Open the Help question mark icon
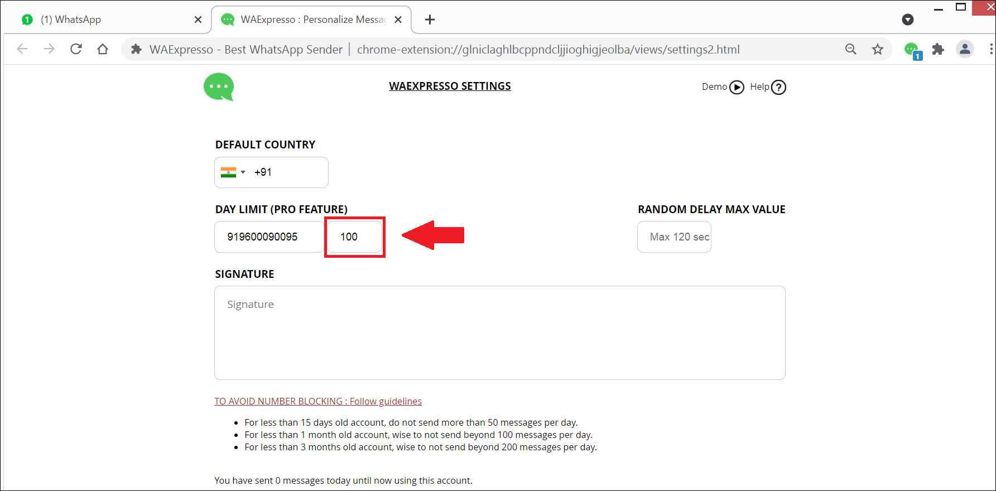 click(778, 87)
